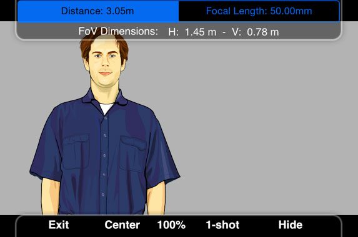The image size is (358, 237).
Task: Click the shirt pocket below the blue collar's left side
Action: (x=76, y=152)
